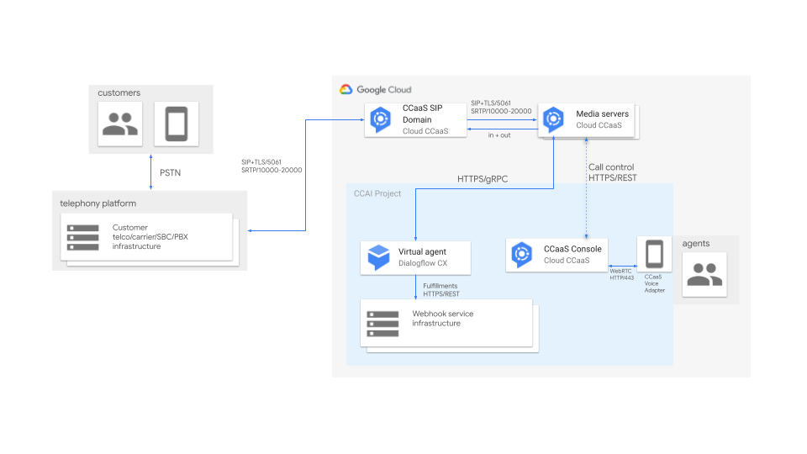Click the Customer telco/carrier/SBC/PBX infrastructure text
The width and height of the screenshot is (807, 454).
[x=150, y=237]
